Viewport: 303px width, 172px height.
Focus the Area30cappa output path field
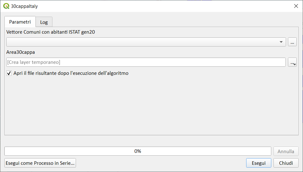[x=146, y=62]
